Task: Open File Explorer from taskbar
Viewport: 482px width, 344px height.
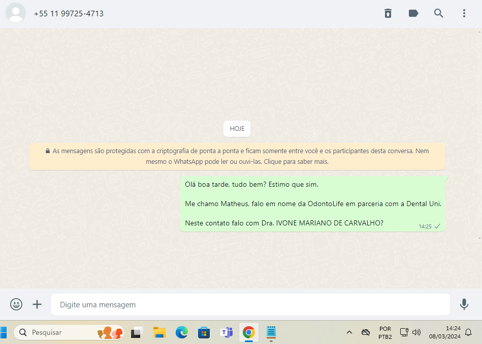Action: pos(159,333)
